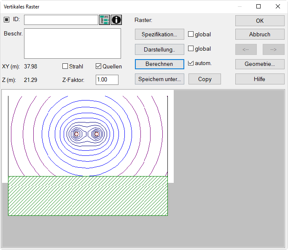Open Hilfe help
Screen dimensions: 288x250
[x=260, y=79]
